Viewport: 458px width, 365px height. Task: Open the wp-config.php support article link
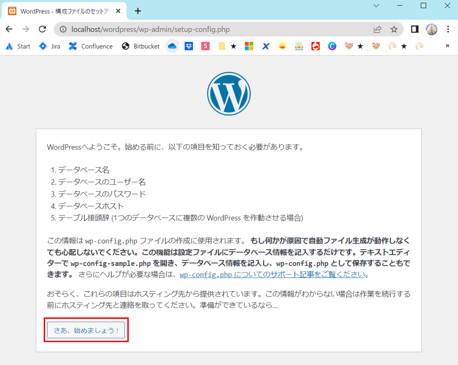coord(272,275)
